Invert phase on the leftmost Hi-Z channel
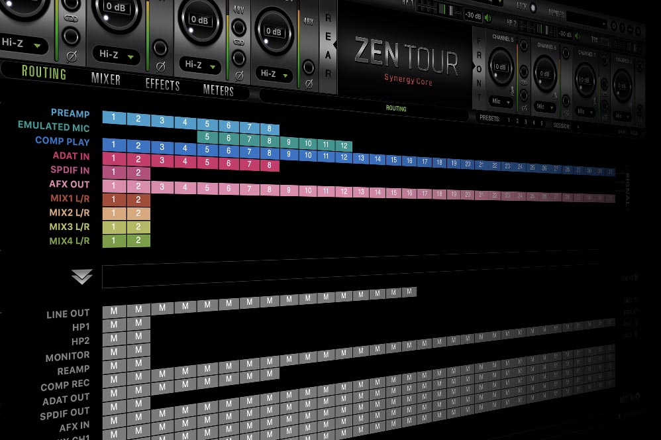This screenshot has height=440, width=661. [72, 57]
